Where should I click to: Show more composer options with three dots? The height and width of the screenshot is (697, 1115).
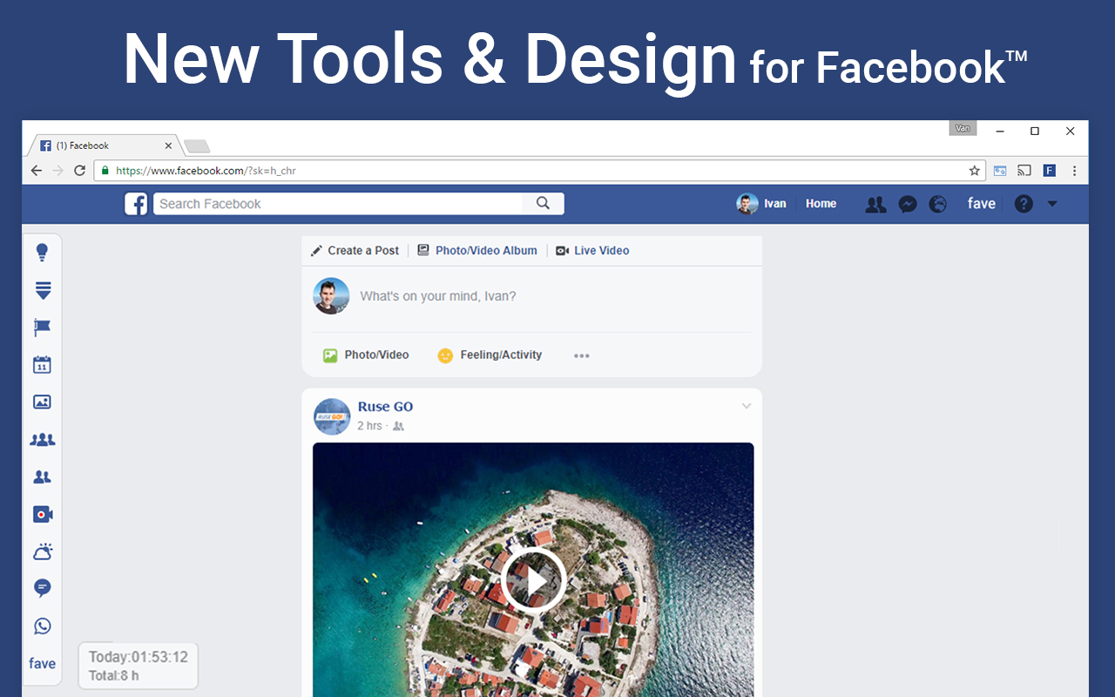click(x=582, y=355)
